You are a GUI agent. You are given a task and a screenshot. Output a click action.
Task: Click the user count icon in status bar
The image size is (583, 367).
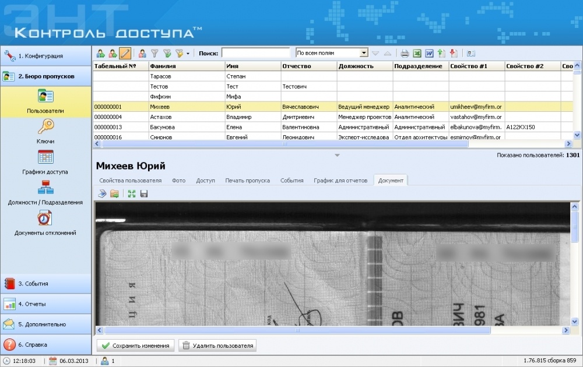[105, 361]
